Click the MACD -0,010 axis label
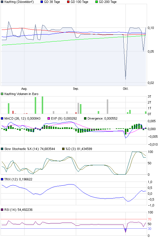The image size is (159, 238). click(x=153, y=144)
